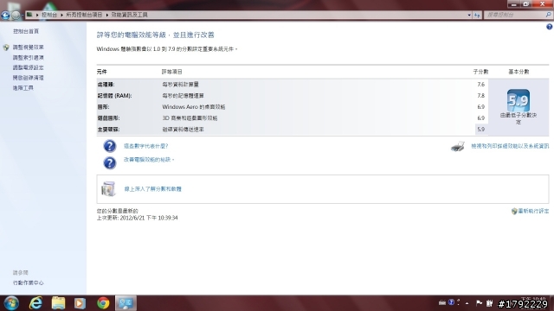Open 調整視覺效果 sidebar link
Viewport: 554px width, 311px height.
(x=29, y=48)
